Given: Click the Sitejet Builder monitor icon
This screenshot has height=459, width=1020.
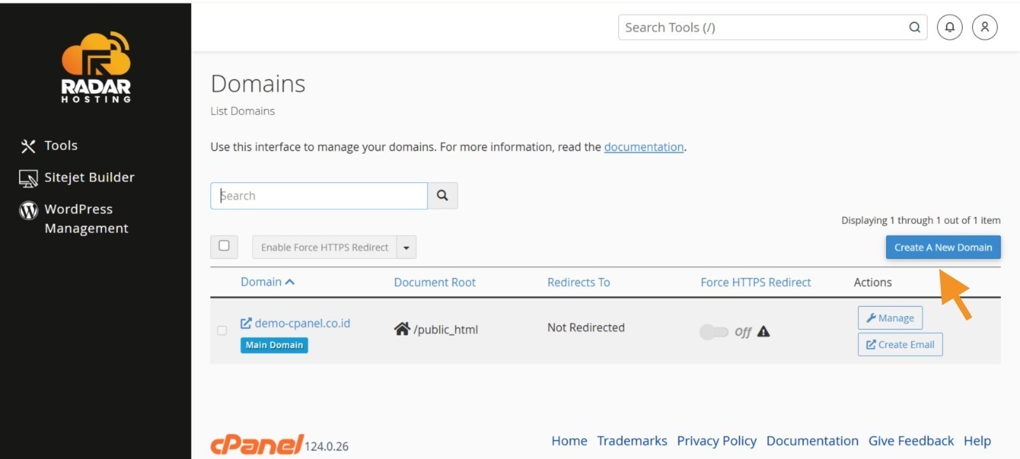Looking at the screenshot, I should click(28, 178).
